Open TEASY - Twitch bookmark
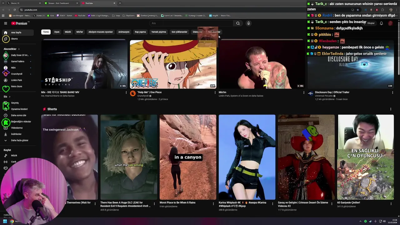Screen dimensions: 400x225 coord(64,15)
